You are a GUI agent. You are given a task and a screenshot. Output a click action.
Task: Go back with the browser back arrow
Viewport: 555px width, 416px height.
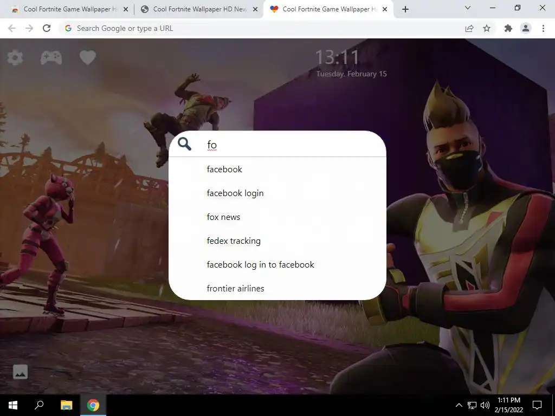pos(12,28)
